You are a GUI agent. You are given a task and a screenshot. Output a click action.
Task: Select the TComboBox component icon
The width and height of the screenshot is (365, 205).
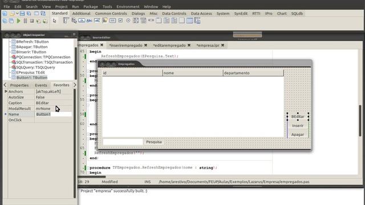(143, 20)
